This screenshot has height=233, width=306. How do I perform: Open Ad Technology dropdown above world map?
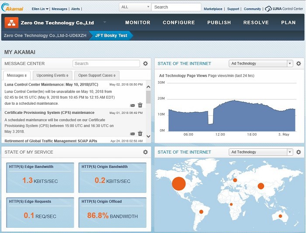261,152
